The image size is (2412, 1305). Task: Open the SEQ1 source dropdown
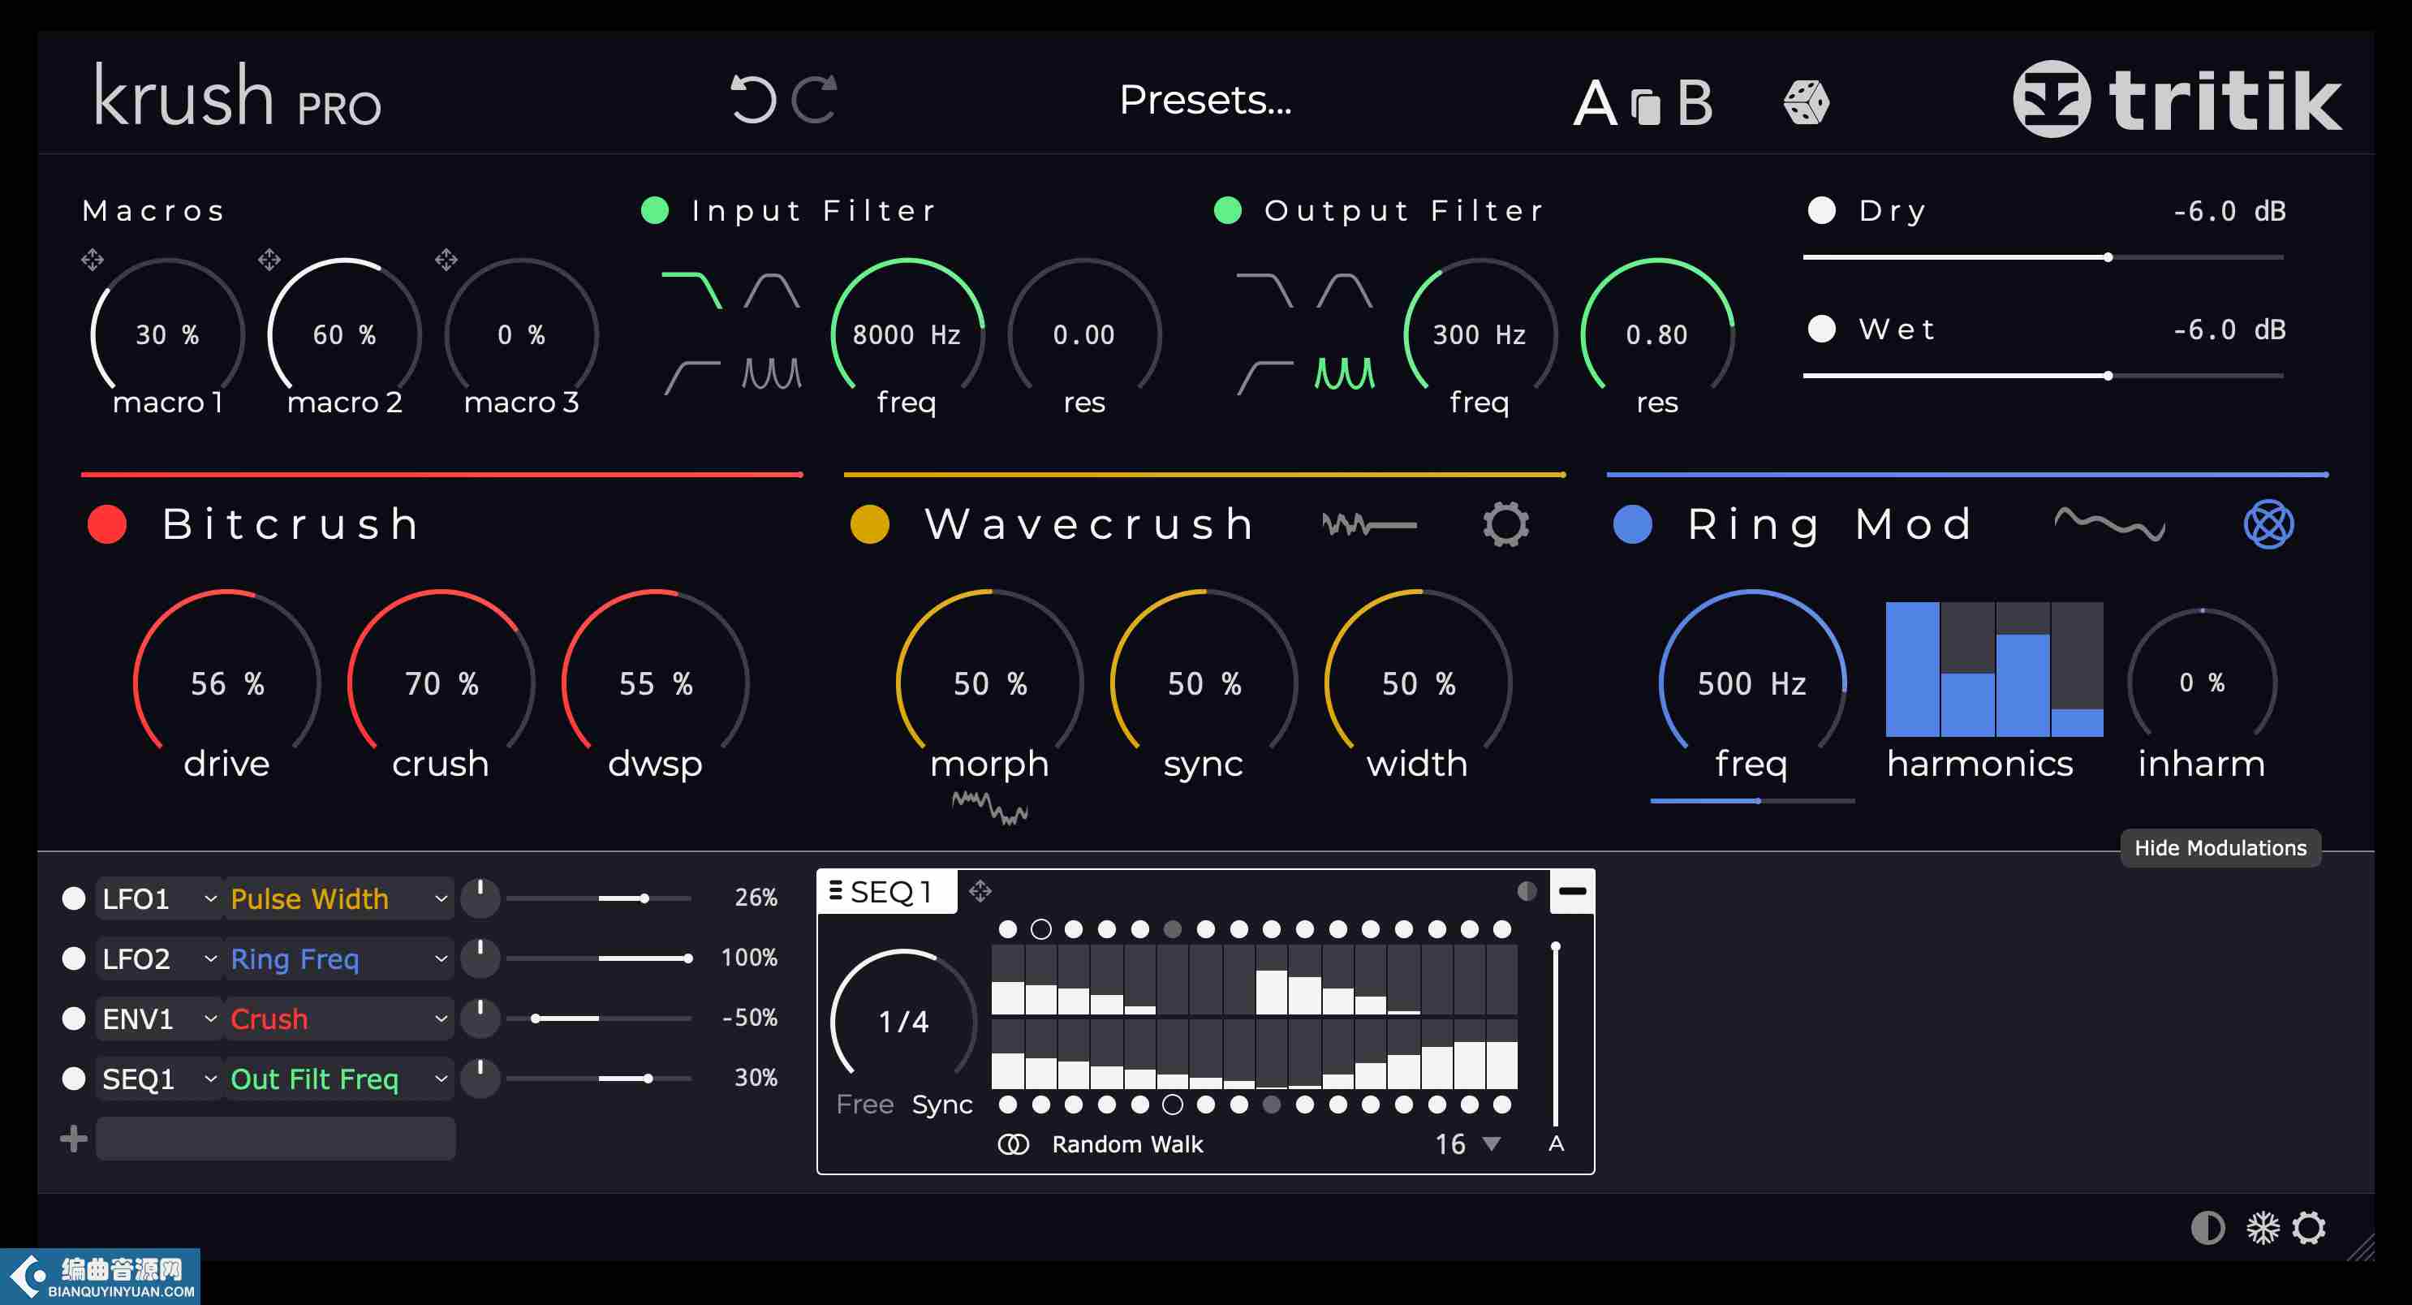tap(159, 1079)
